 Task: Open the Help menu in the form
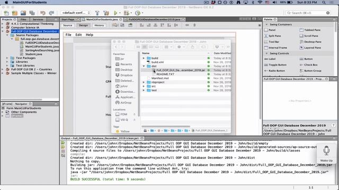[x=90, y=35]
